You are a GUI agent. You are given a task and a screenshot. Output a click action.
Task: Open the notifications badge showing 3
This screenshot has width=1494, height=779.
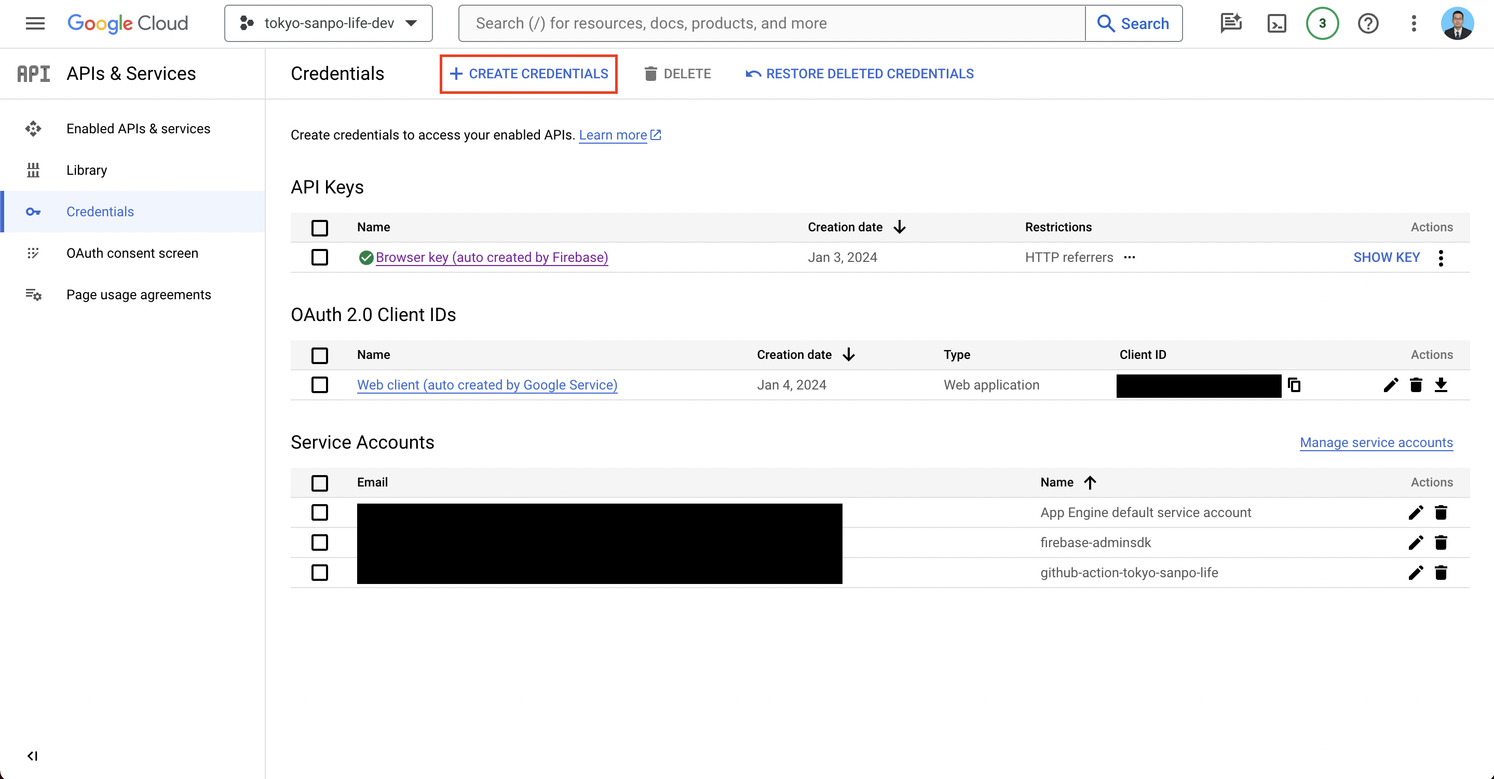[1322, 24]
